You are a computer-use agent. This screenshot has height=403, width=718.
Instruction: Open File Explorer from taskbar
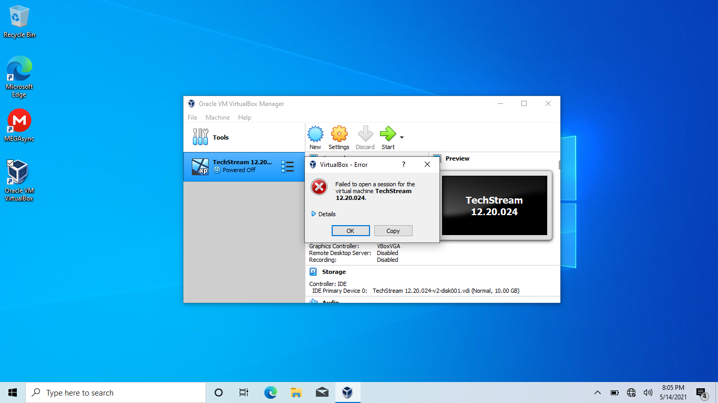point(296,393)
